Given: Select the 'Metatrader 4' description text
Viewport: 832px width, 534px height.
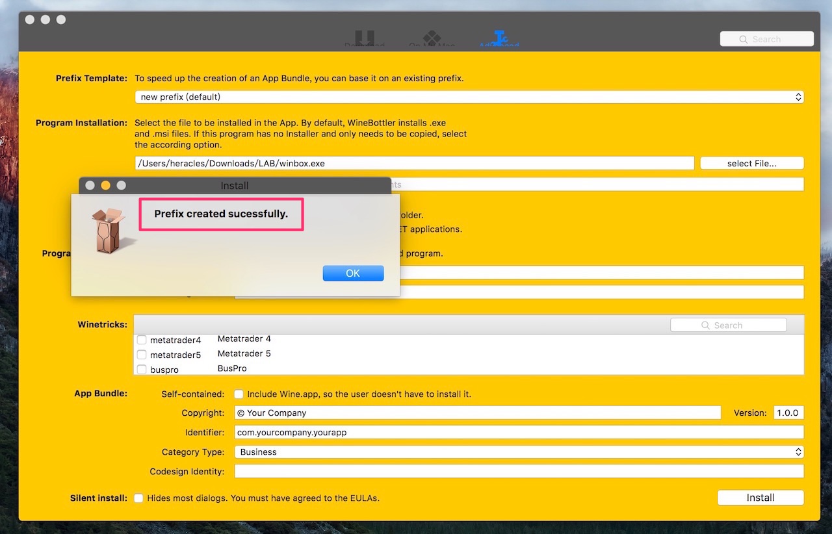Looking at the screenshot, I should [x=244, y=339].
